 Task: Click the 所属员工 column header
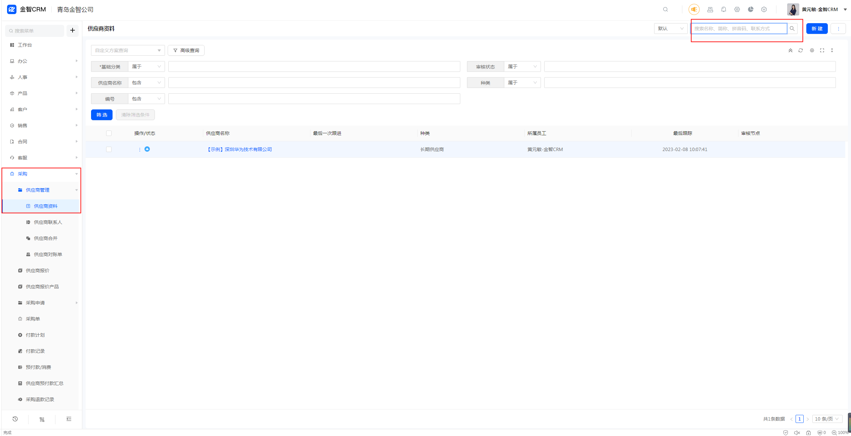(537, 133)
